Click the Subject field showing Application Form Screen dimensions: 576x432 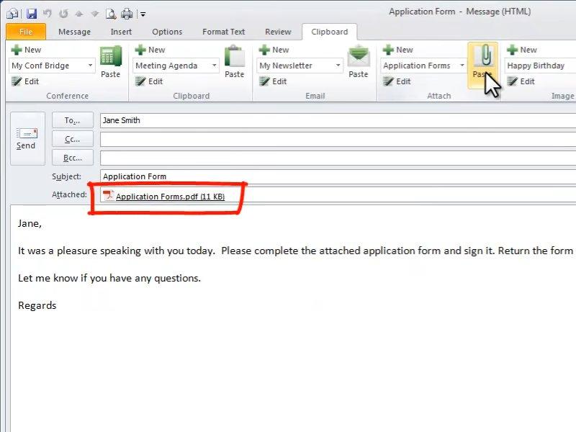(x=338, y=176)
